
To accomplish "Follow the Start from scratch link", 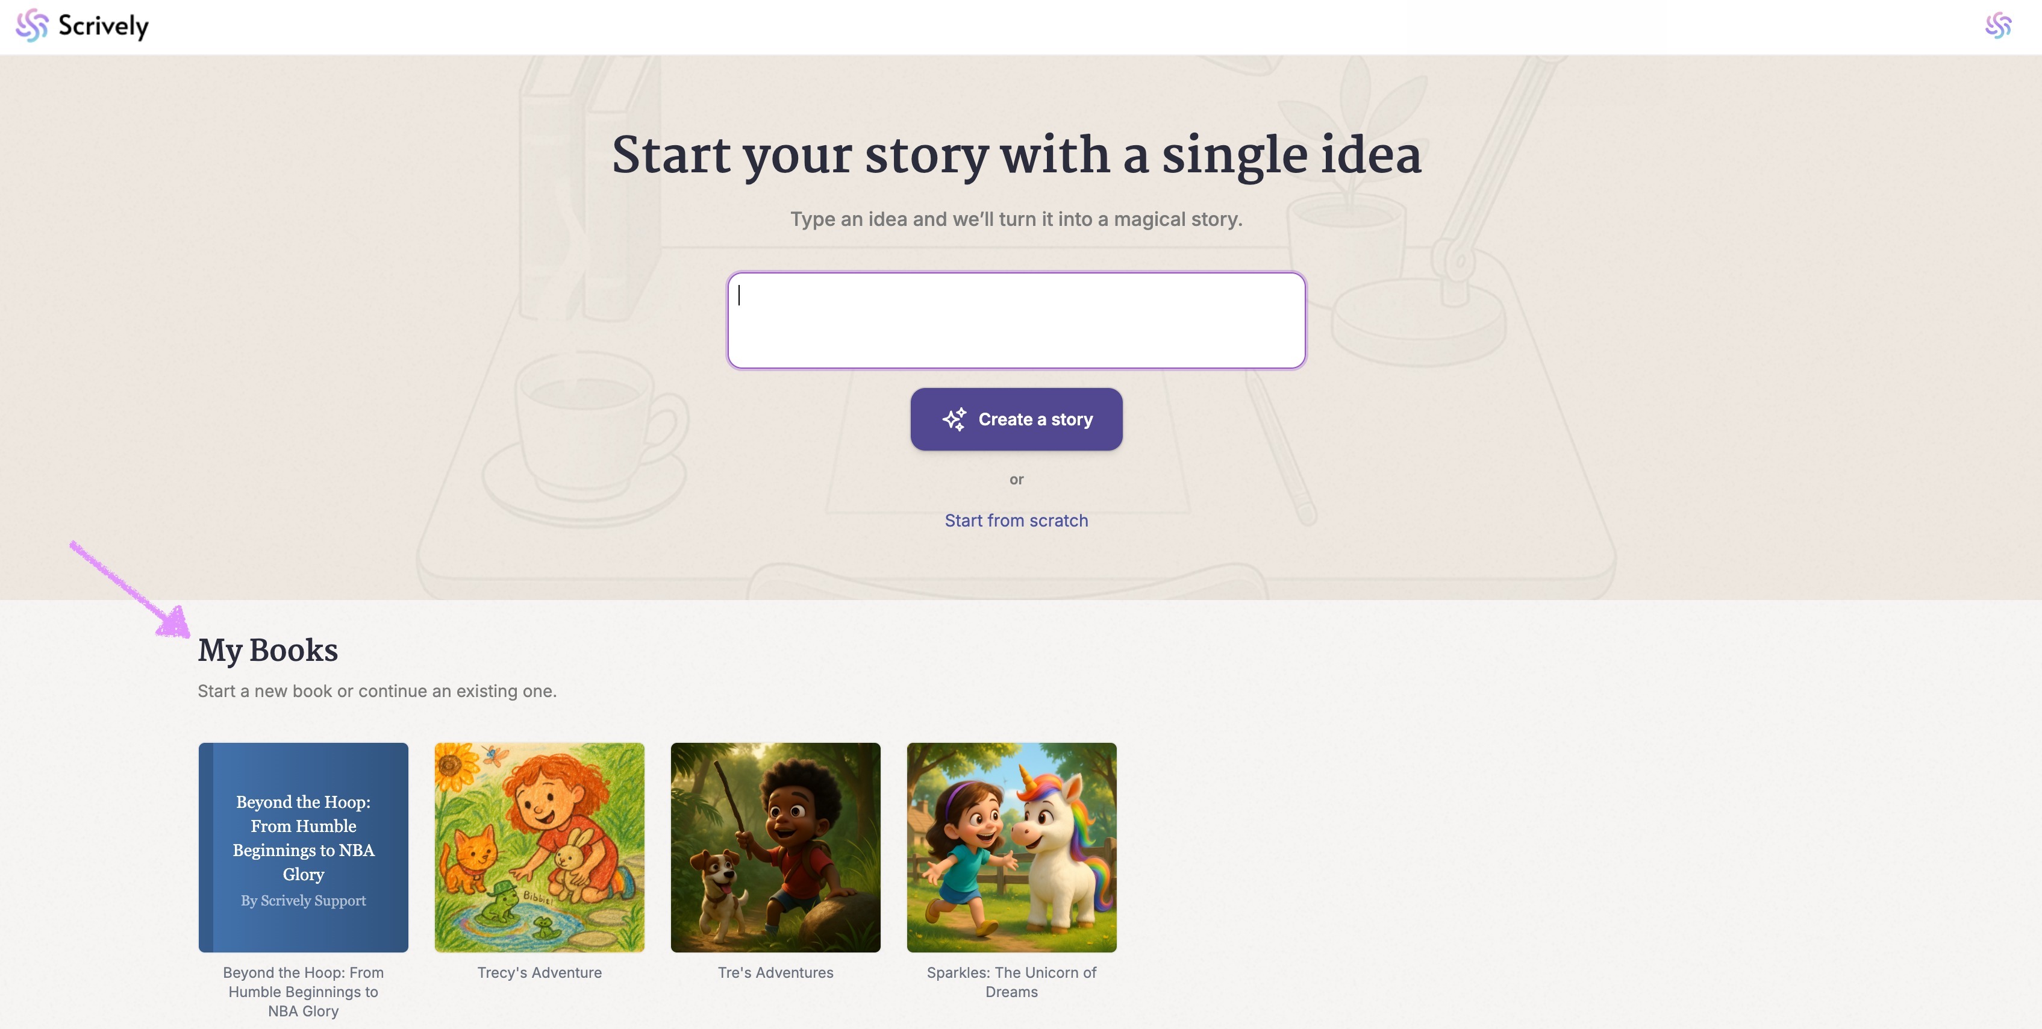I will (1016, 521).
